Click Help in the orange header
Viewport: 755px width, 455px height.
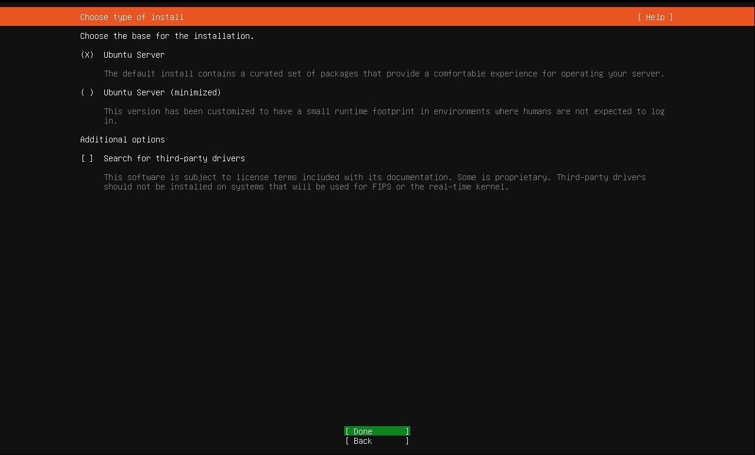coord(654,17)
